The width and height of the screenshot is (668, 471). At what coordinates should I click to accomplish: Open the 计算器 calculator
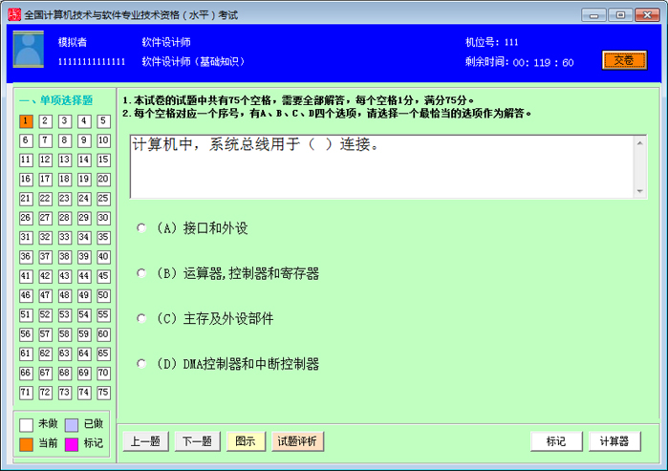[614, 441]
